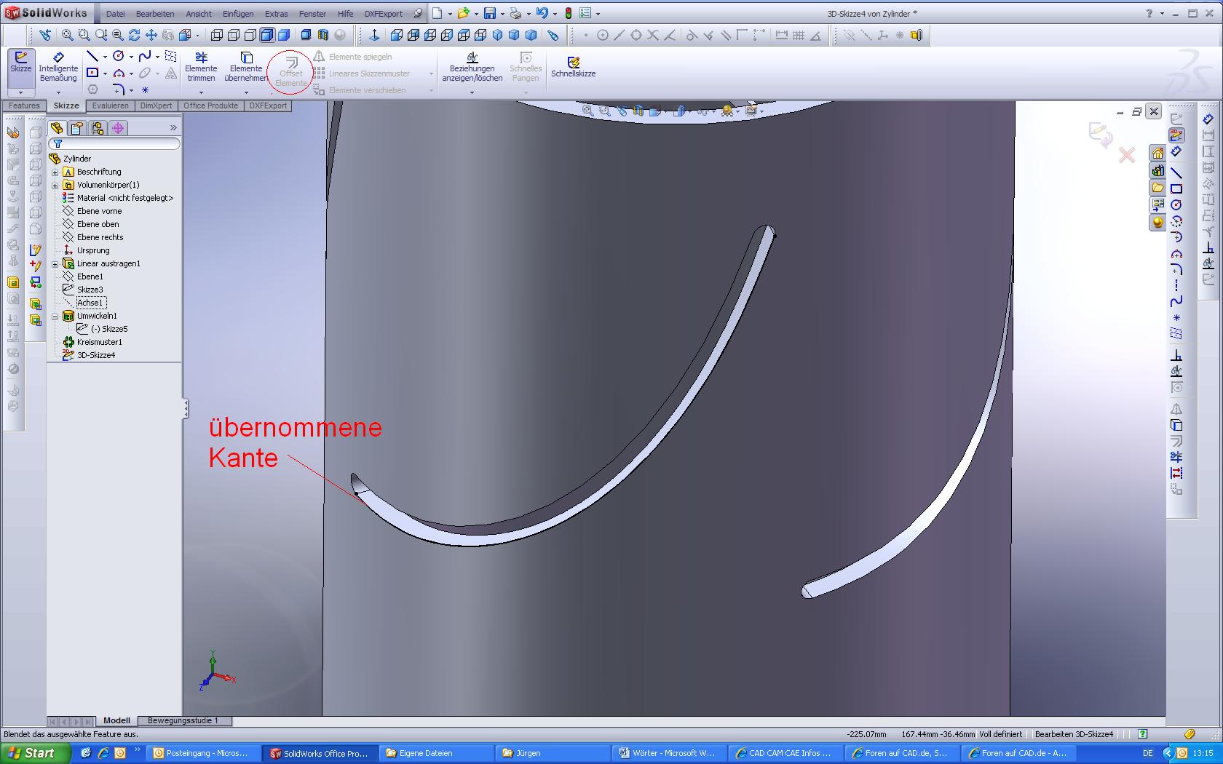Screen dimensions: 1223x764
Task: Click the red cancel sketch X icon
Action: (x=1127, y=155)
